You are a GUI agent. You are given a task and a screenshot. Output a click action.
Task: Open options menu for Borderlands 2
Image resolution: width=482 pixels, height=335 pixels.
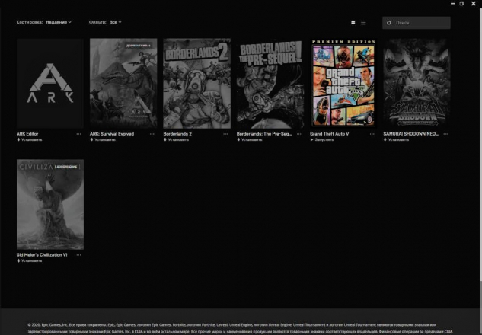coord(225,134)
